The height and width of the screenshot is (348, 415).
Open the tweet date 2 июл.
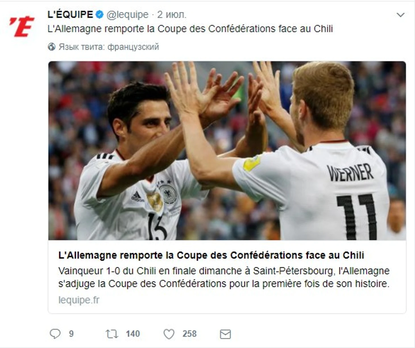point(172,15)
